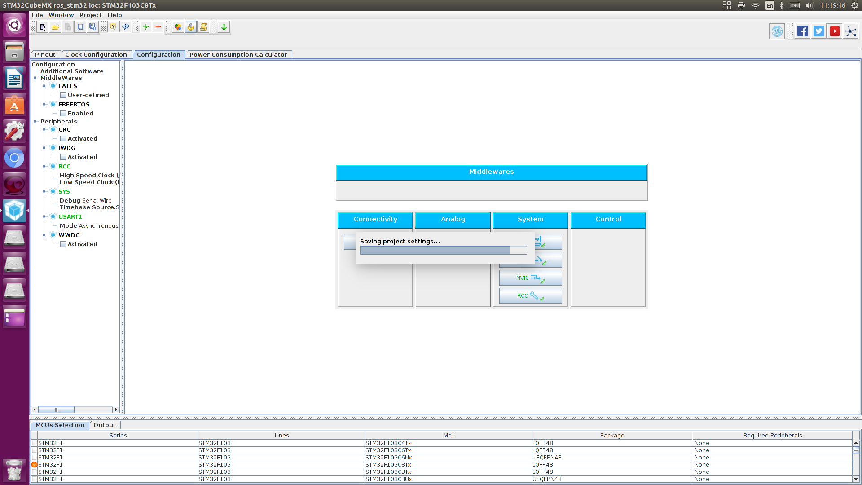Collapse the IWDG tree node
Viewport: 862px width, 485px height.
coord(44,148)
